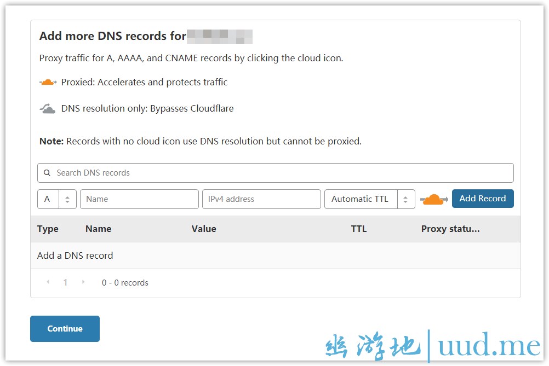Click the Add Record button

point(482,199)
